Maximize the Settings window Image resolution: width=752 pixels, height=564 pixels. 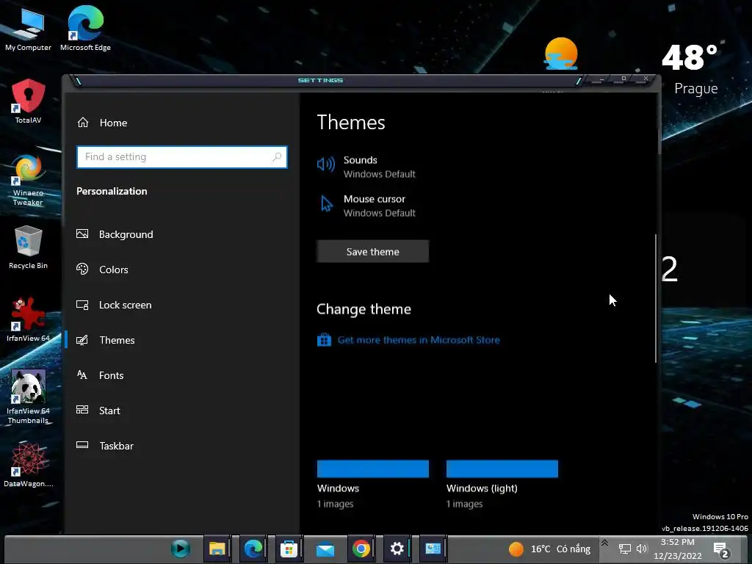(623, 79)
